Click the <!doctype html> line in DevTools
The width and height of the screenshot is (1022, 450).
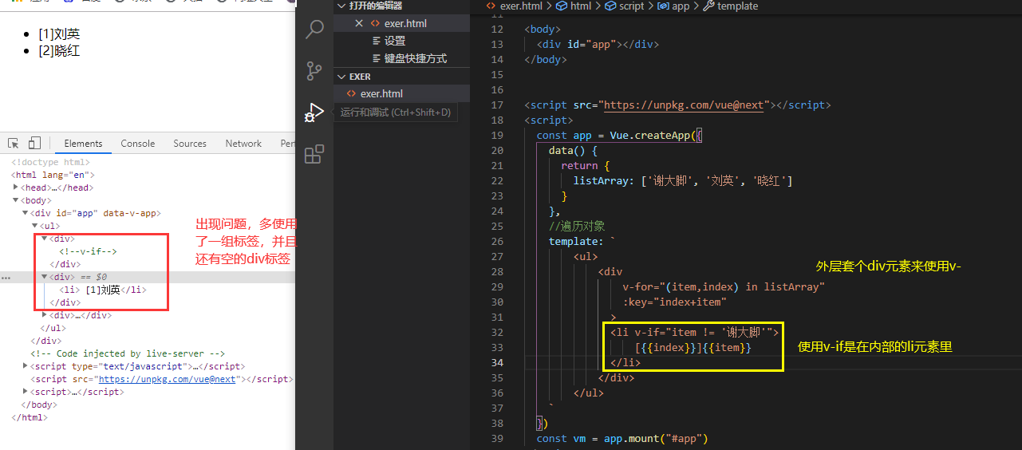click(x=50, y=162)
